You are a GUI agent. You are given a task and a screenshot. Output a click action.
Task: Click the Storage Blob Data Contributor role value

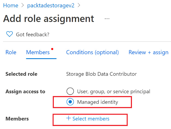101,74
